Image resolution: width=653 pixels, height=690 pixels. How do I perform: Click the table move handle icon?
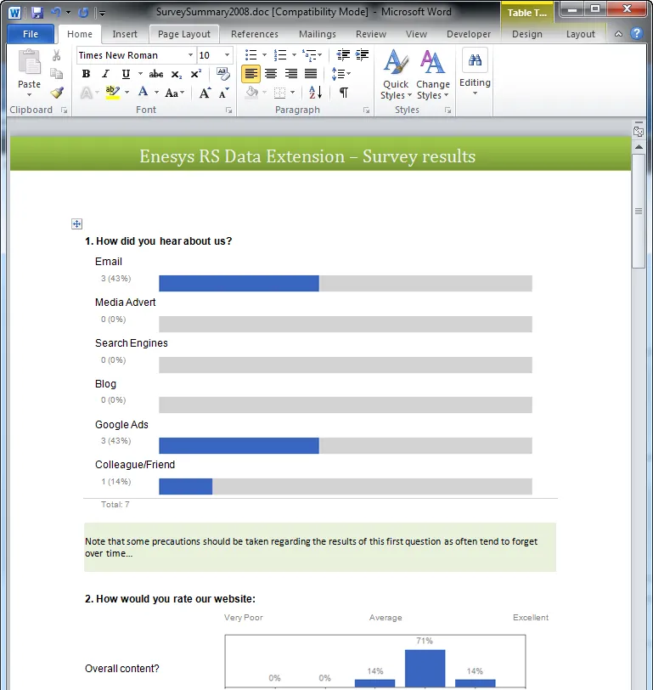point(76,223)
